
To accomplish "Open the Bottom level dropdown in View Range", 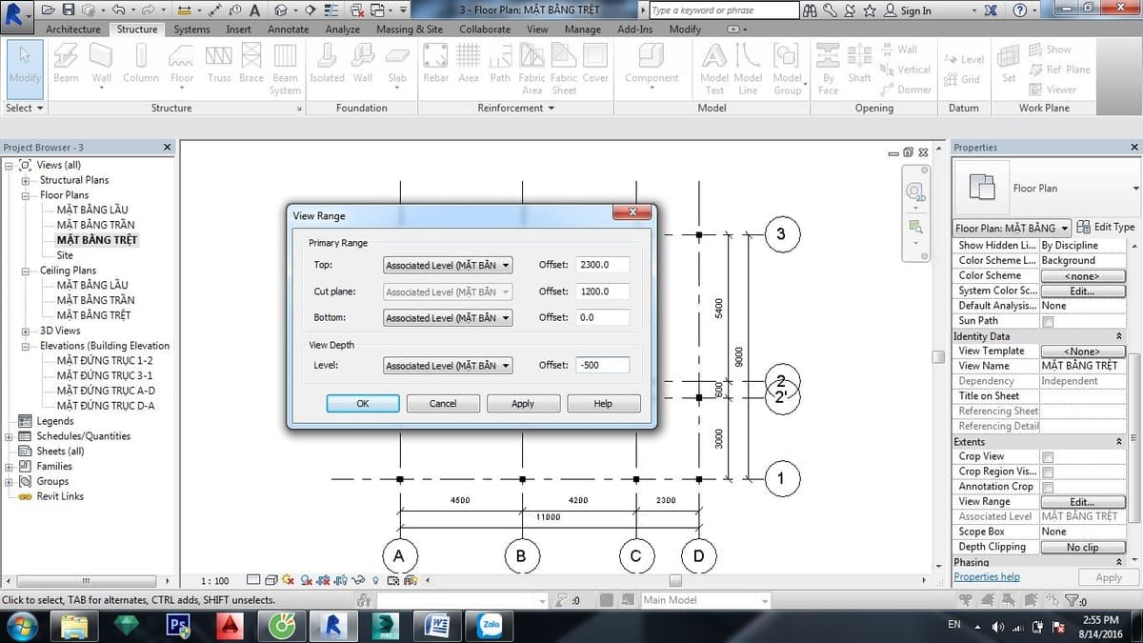I will [x=448, y=318].
